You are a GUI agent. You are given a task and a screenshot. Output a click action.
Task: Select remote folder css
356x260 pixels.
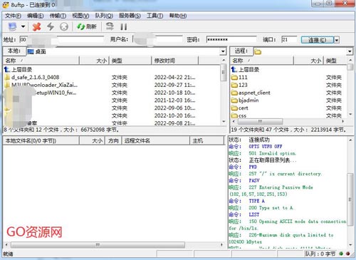point(239,115)
